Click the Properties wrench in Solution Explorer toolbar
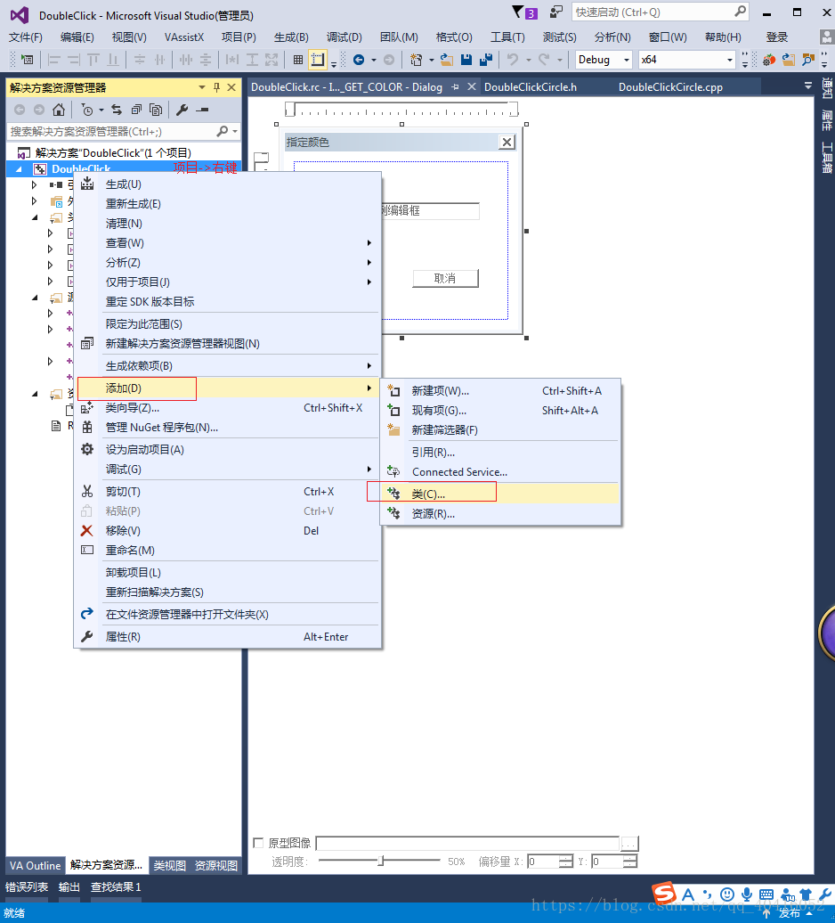Screen dimensions: 835x923 pyautogui.click(x=182, y=110)
